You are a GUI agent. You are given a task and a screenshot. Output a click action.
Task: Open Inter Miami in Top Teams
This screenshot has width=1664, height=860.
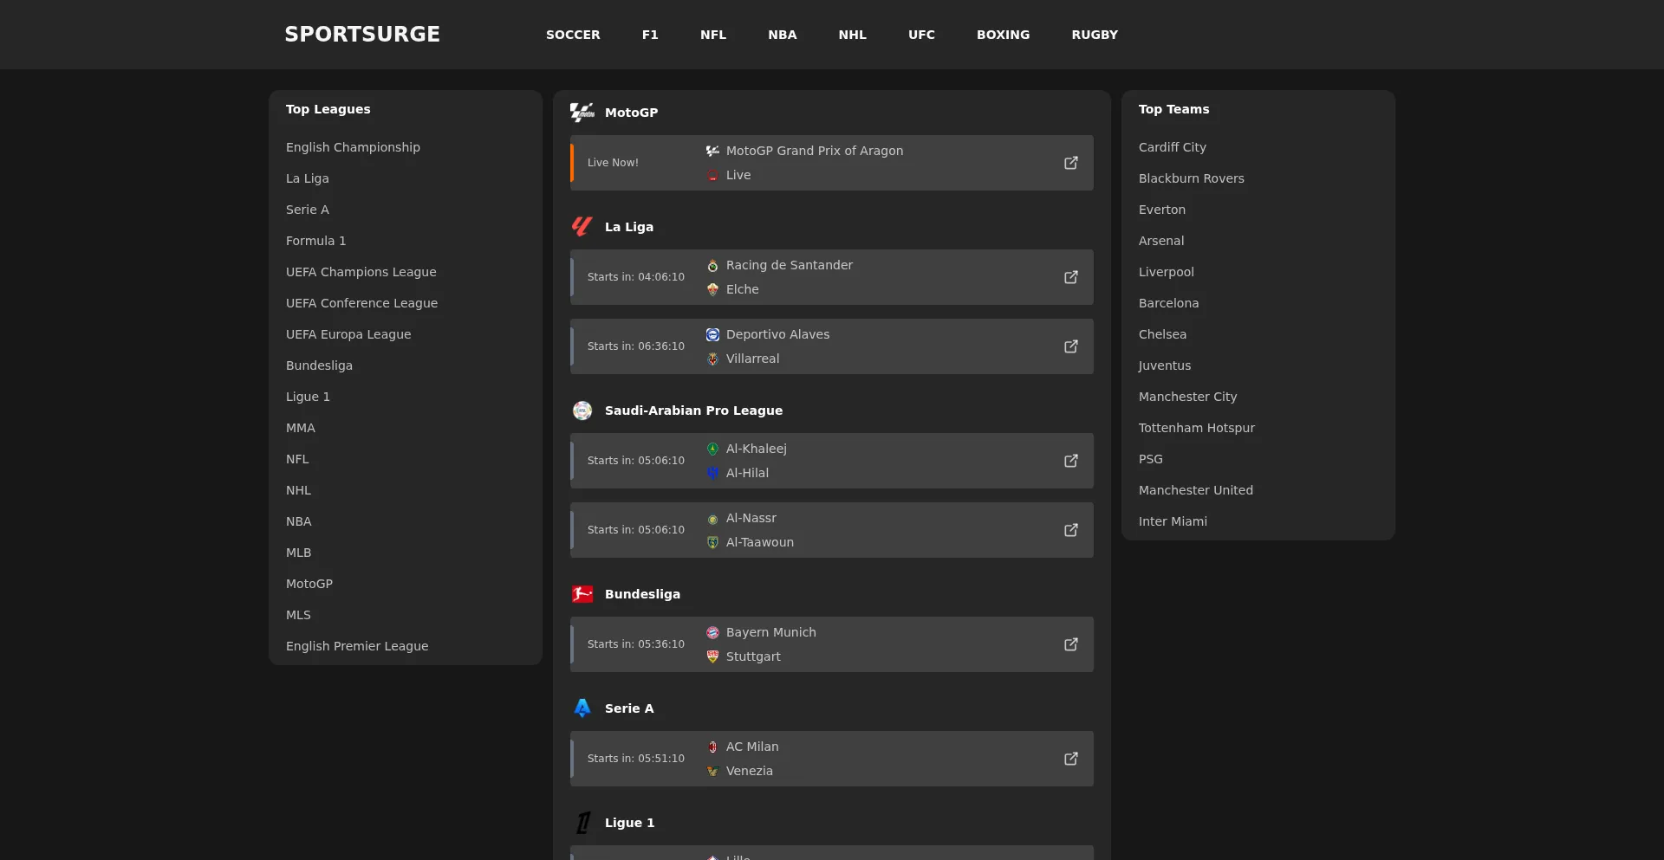coord(1173,521)
